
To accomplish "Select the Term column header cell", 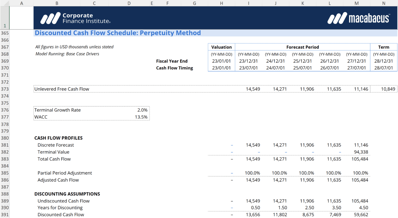I will pyautogui.click(x=384, y=47).
